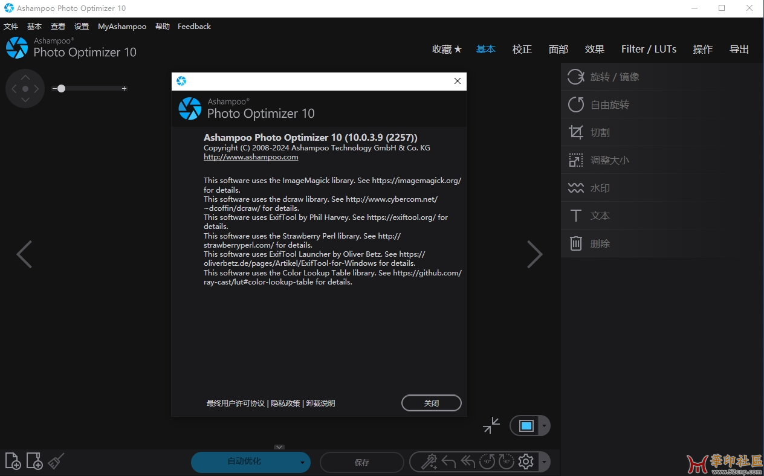This screenshot has height=476, width=764.
Task: Click the pan navigation wheel control
Action: tap(25, 89)
